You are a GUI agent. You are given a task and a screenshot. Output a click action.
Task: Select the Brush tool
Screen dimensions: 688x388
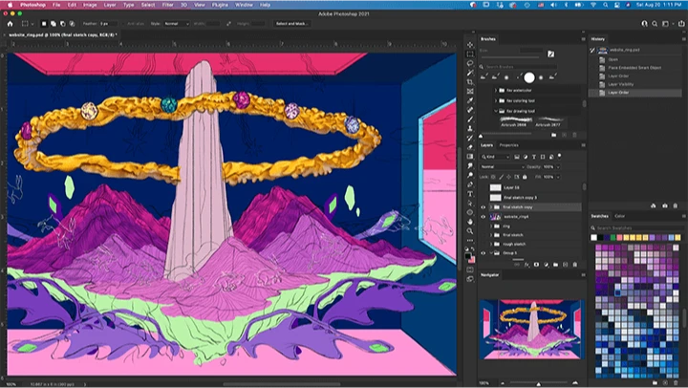pyautogui.click(x=470, y=119)
